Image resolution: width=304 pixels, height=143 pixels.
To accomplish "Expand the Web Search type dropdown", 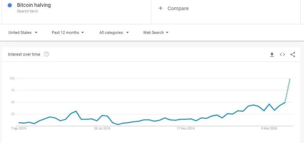I will pos(156,32).
